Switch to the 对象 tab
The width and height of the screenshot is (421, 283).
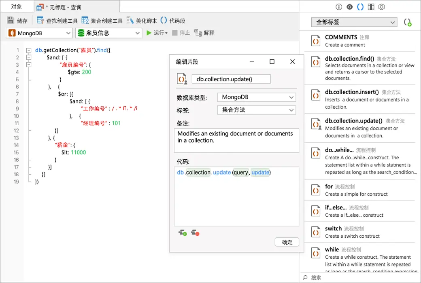[17, 7]
